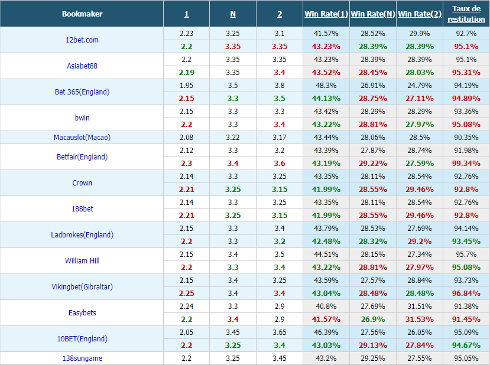
Task: Sort by Win Rate(2) header
Action: coord(420,14)
